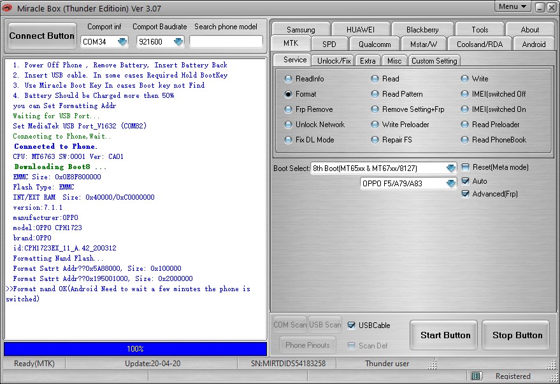Select the IMEI(switched Off radio option
Image resolution: width=560 pixels, height=384 pixels.
464,94
